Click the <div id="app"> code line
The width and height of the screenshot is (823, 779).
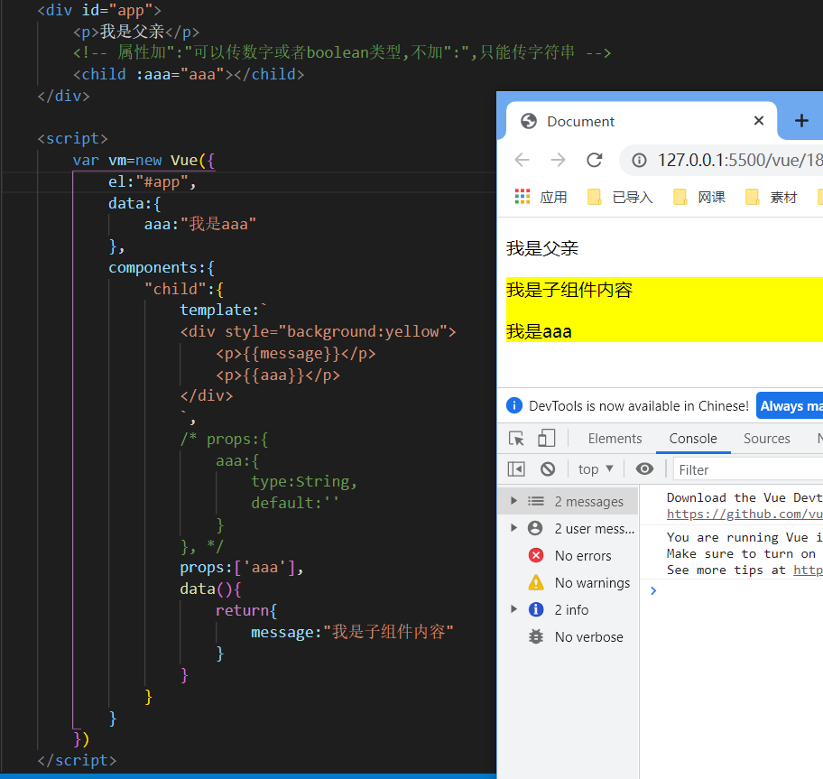pyautogui.click(x=100, y=11)
